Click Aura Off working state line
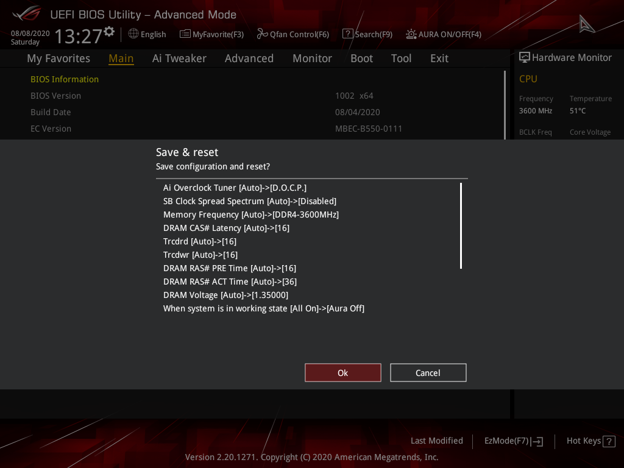The image size is (624, 468). point(264,308)
